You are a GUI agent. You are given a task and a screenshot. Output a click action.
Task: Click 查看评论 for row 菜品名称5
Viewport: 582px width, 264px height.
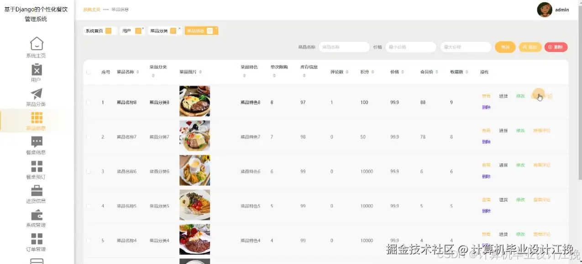coord(542,200)
